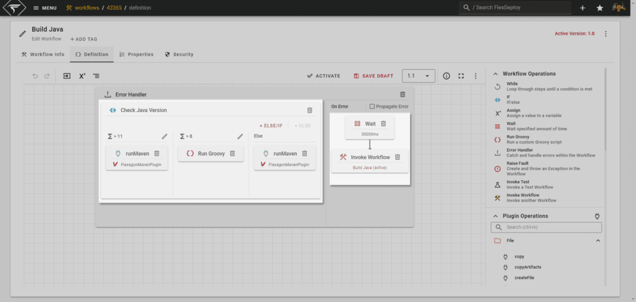Screen dimensions: 636x302
Task: Open the variables X toolbar icon
Action: [82, 76]
